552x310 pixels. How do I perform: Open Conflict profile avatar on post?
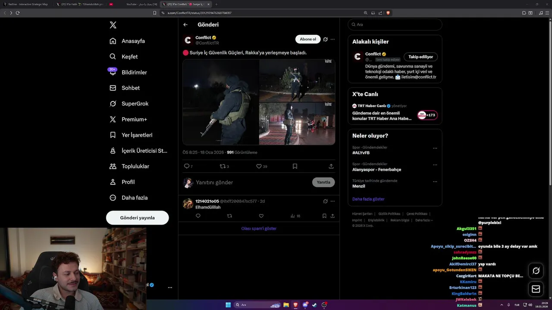(x=188, y=40)
